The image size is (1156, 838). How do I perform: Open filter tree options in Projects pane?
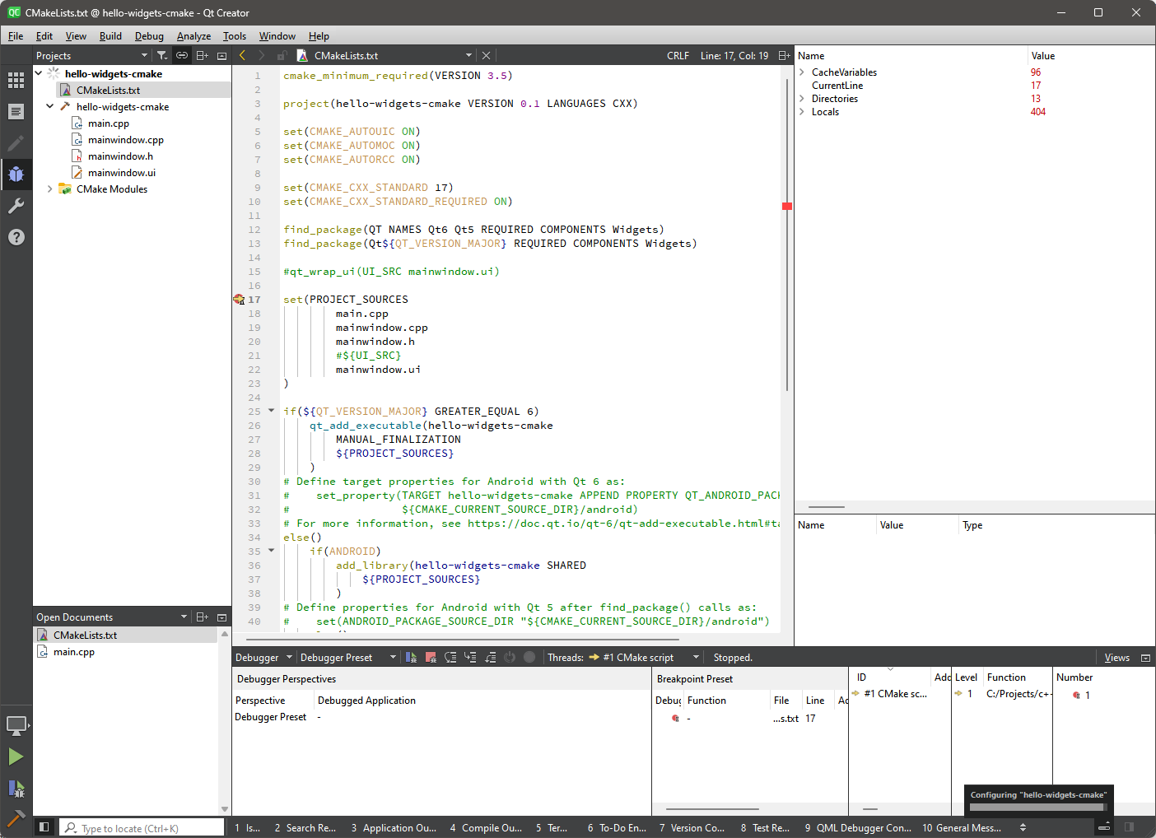(163, 55)
